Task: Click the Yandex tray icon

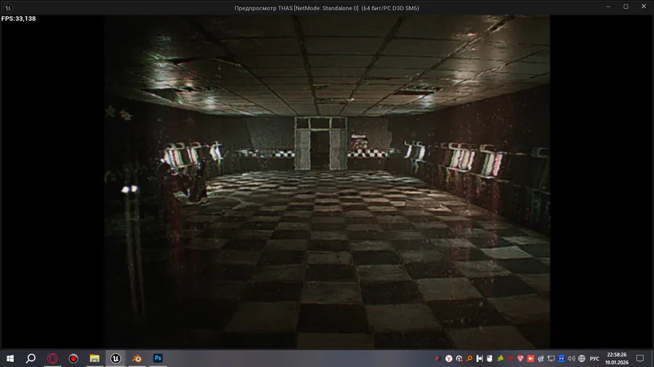Action: tap(449, 358)
